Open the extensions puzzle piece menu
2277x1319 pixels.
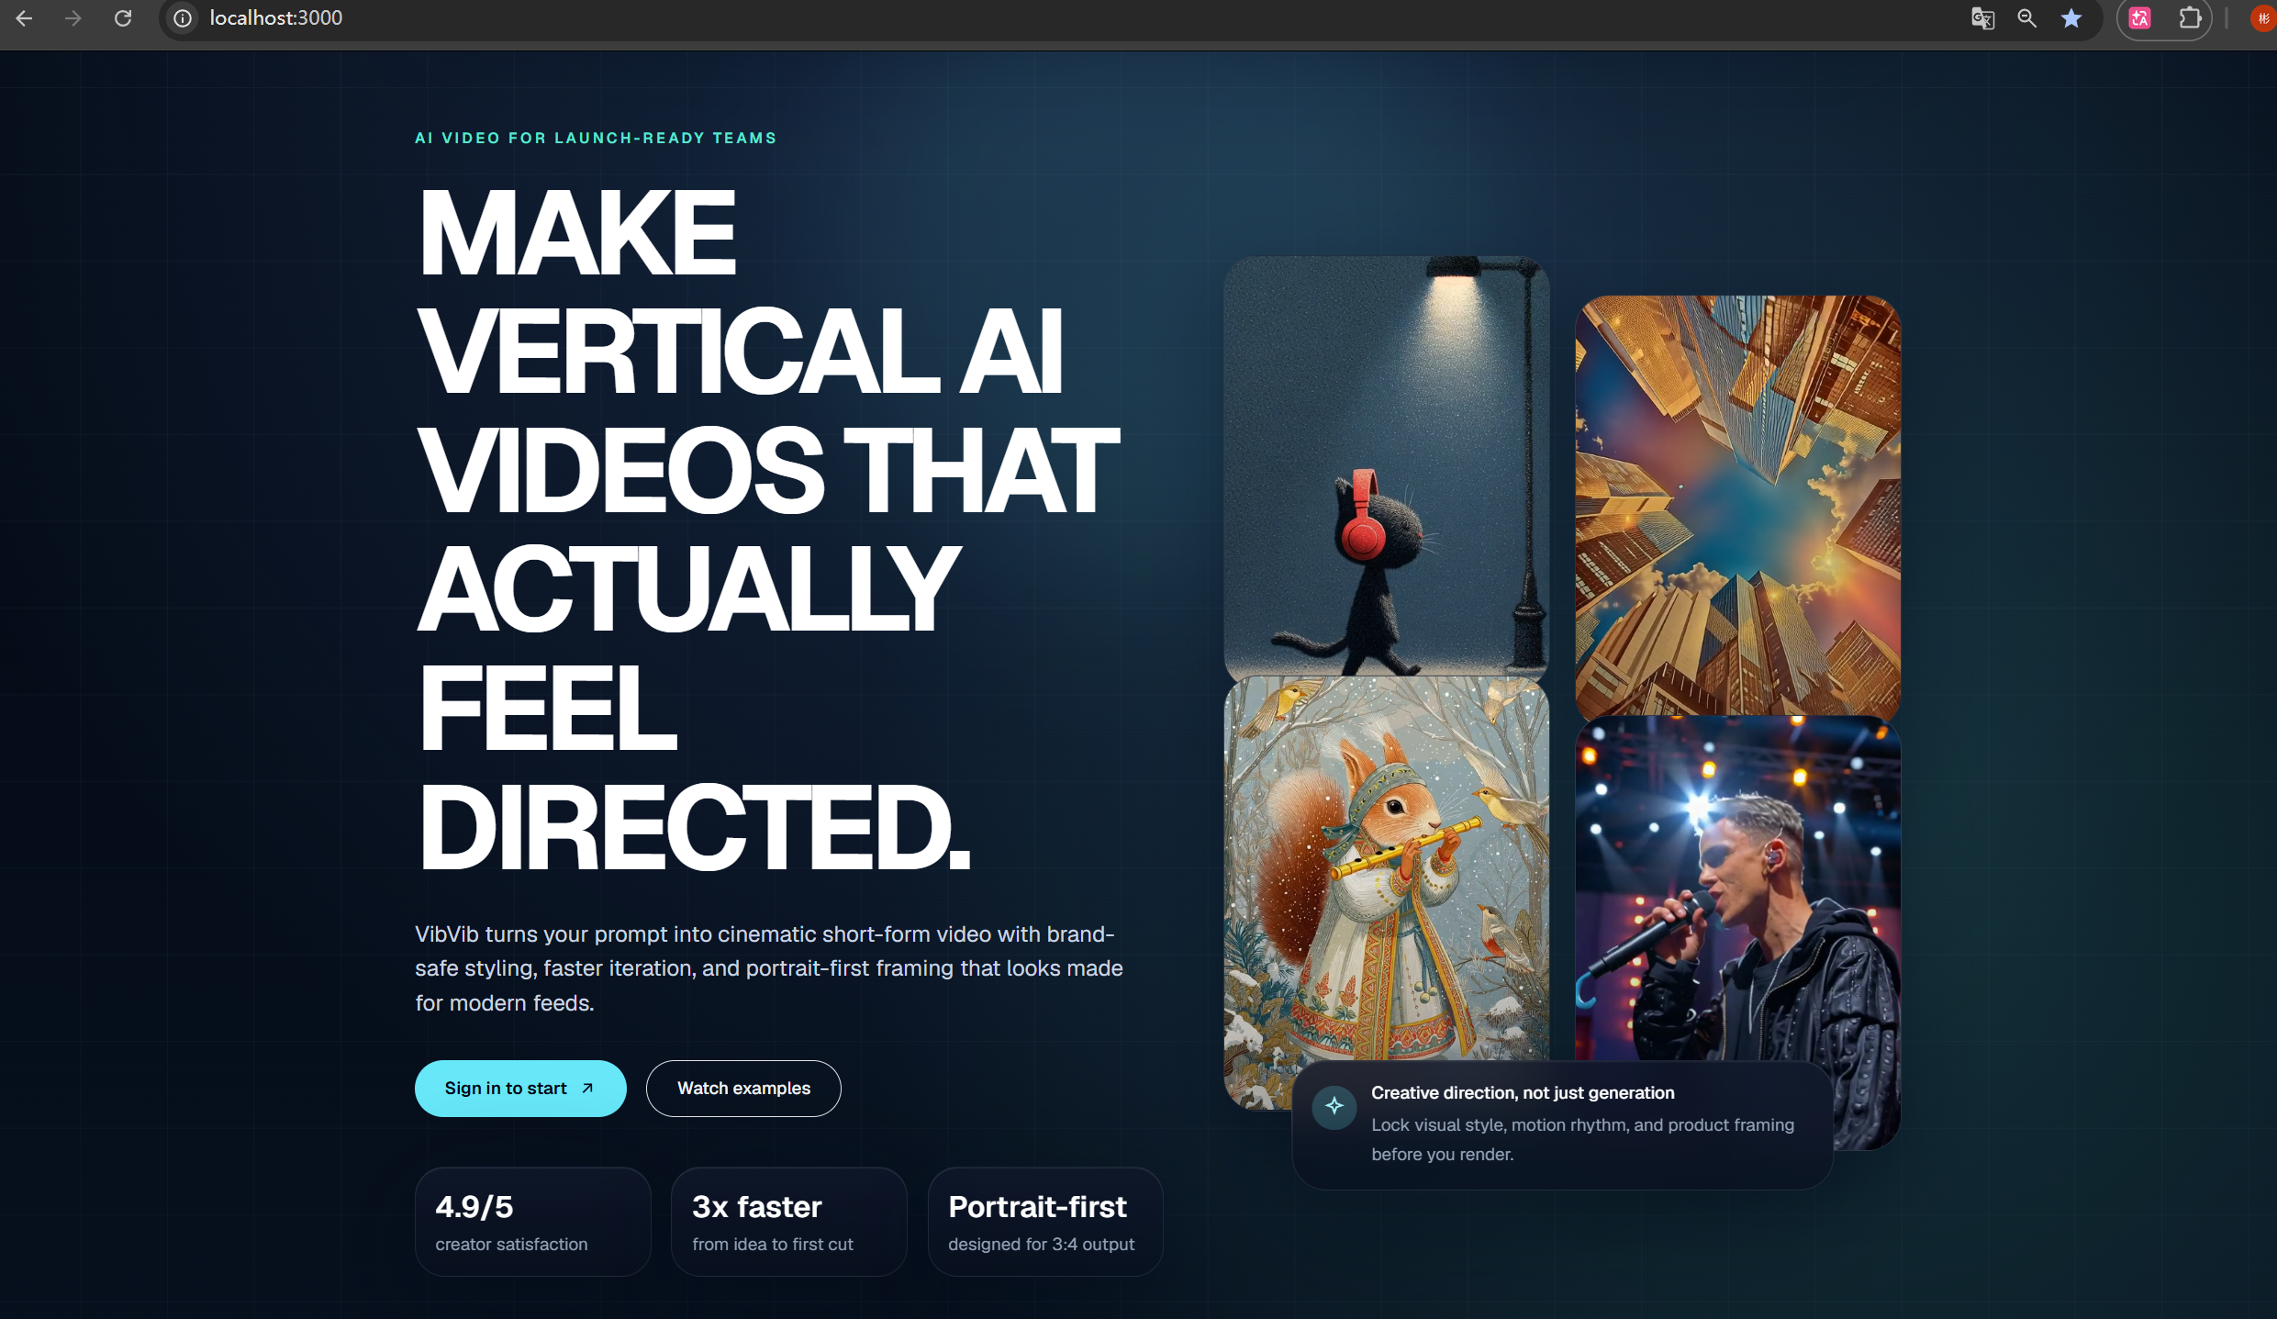point(2190,18)
